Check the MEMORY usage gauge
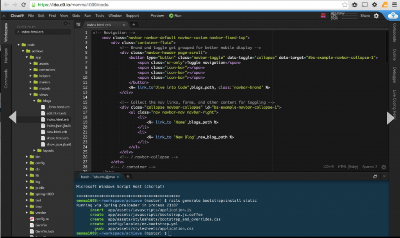Image resolution: width=400 pixels, height=238 pixels. click(344, 13)
